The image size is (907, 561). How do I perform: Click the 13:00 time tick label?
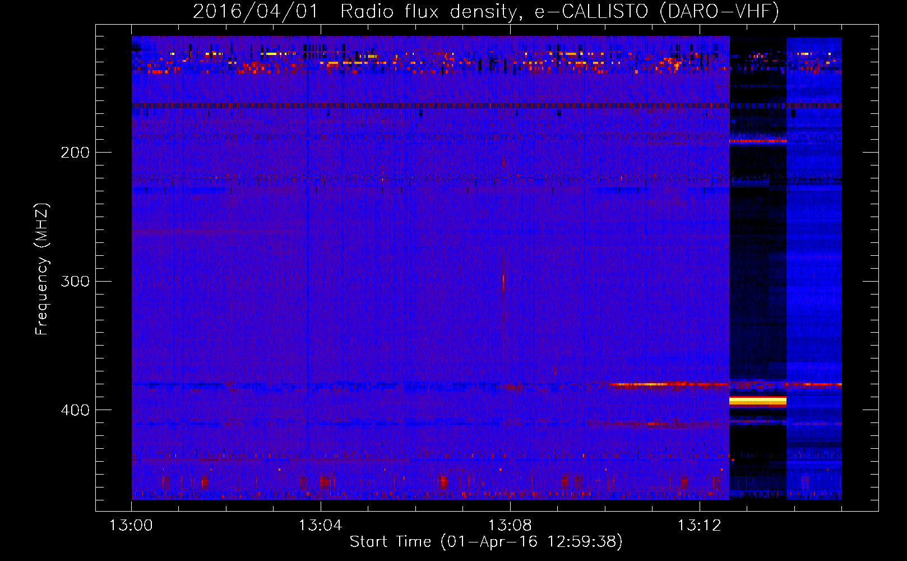tap(131, 526)
